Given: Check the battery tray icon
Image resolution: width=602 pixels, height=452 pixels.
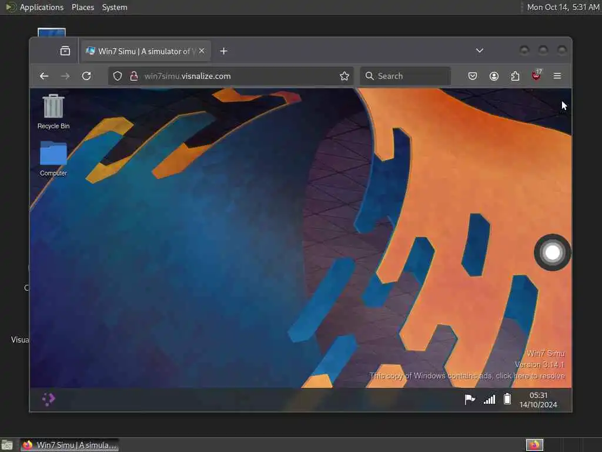Looking at the screenshot, I should point(507,400).
